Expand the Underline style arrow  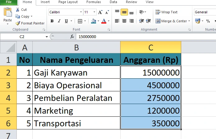(71, 21)
